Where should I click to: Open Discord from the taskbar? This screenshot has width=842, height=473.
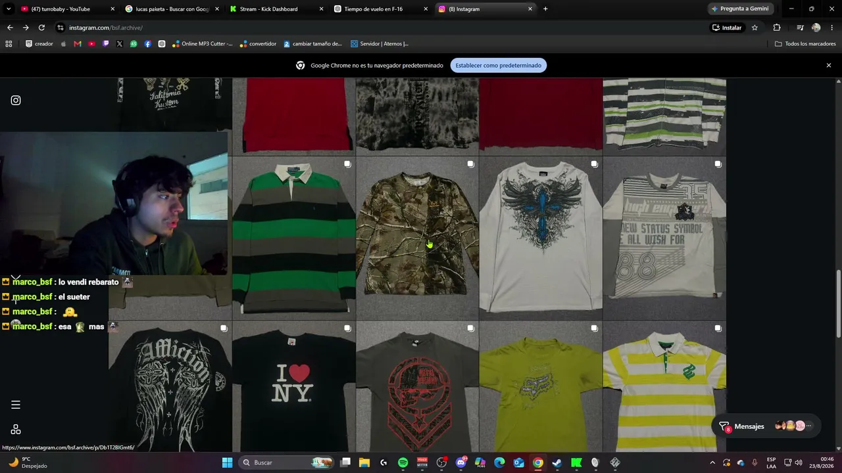[461, 462]
